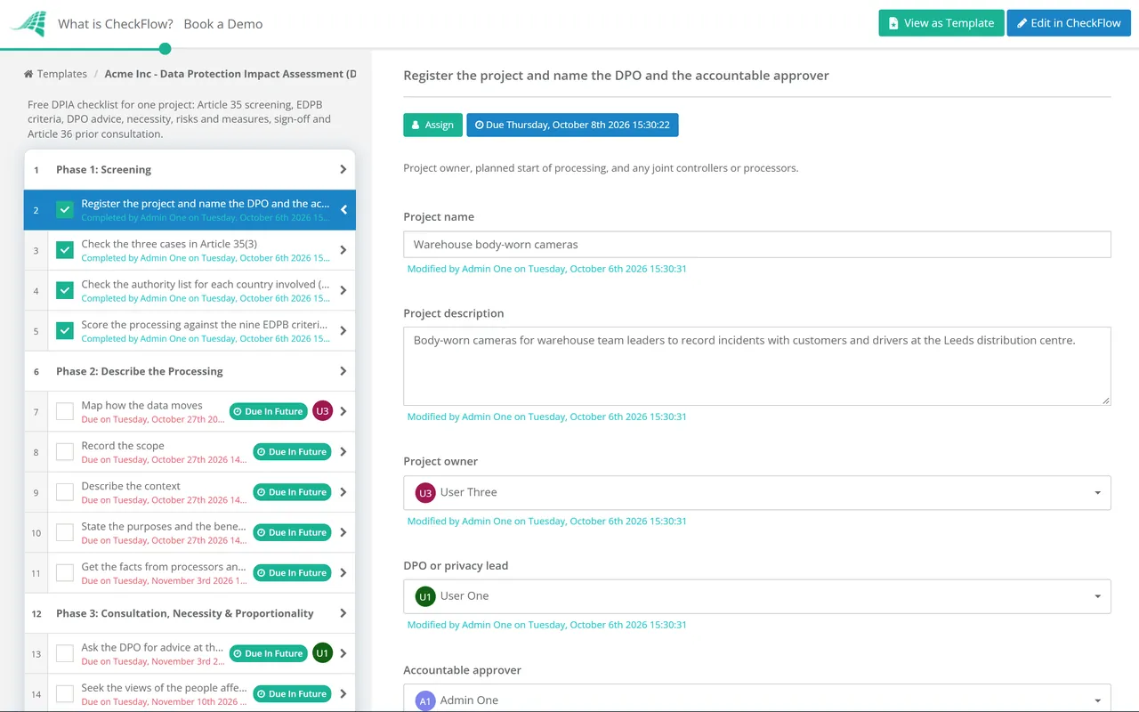The height and width of the screenshot is (712, 1139).
Task: Click the U3 avatar on Map how the data moves
Action: point(322,411)
